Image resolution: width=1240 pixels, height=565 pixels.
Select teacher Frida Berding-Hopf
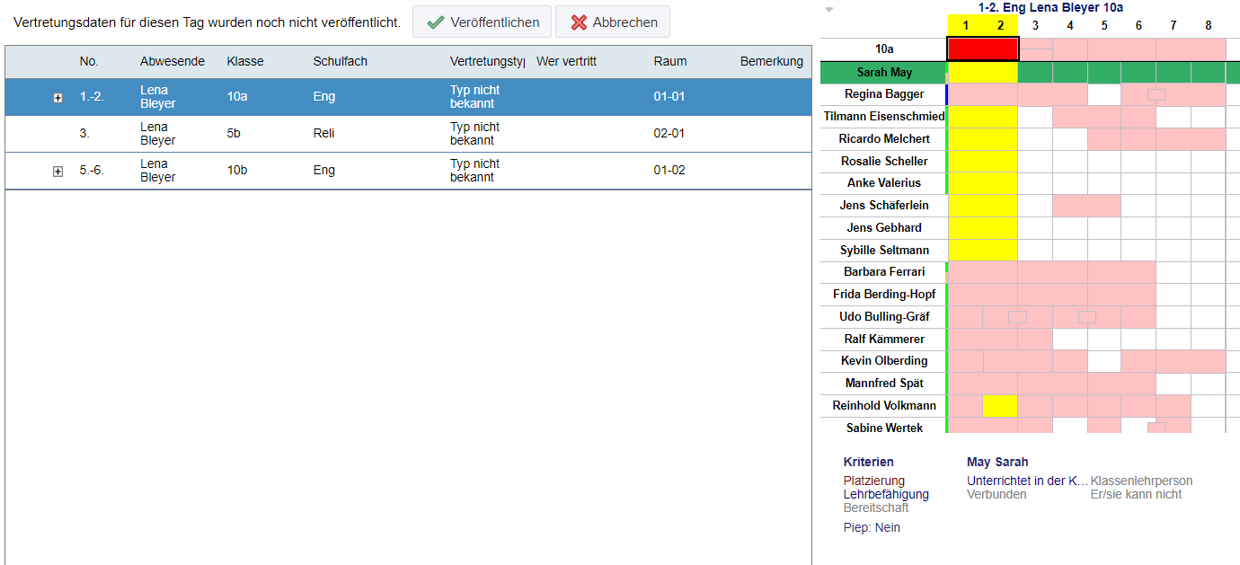tap(884, 294)
